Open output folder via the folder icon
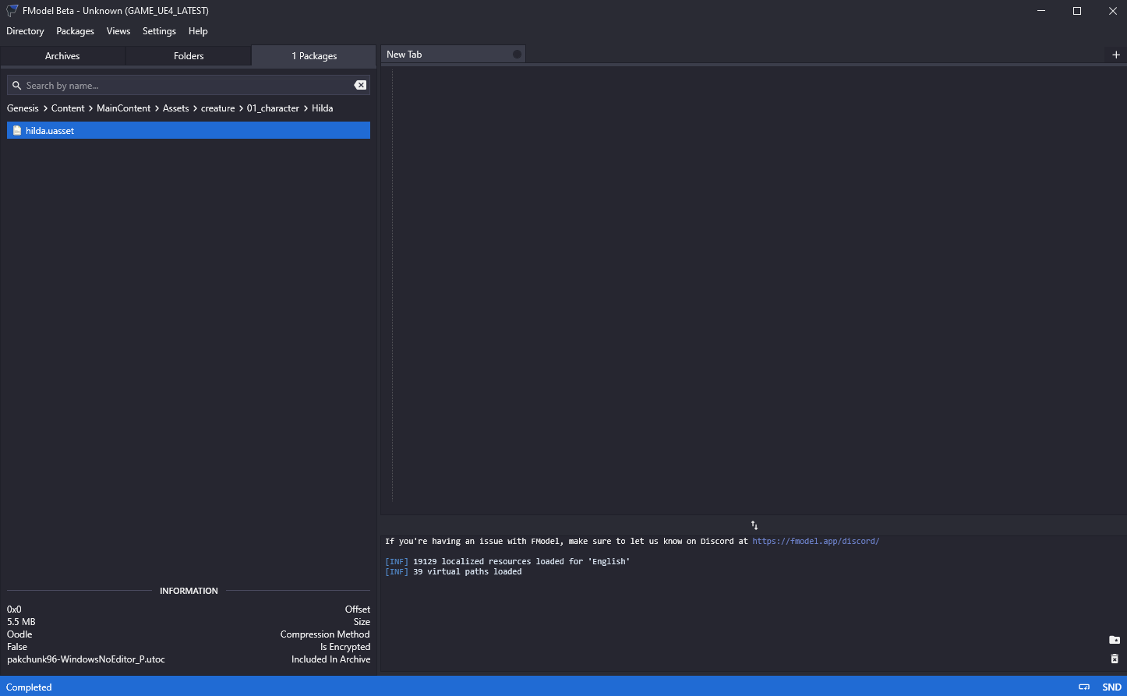Viewport: 1127px width, 696px height. point(1115,640)
